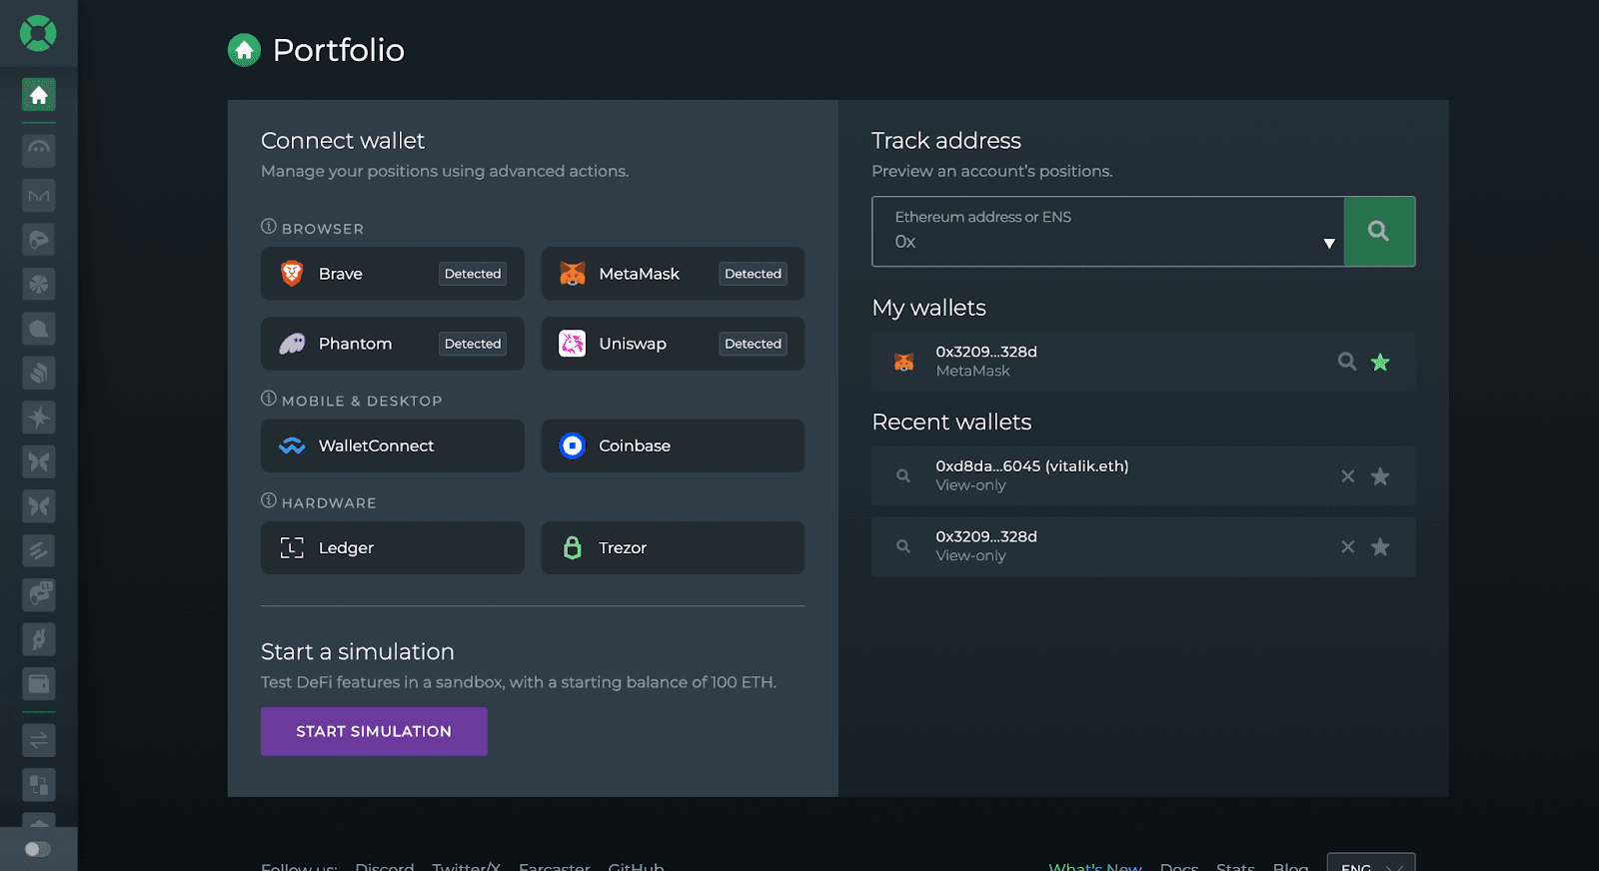Open the Aave ghost sidebar icon

(39, 150)
